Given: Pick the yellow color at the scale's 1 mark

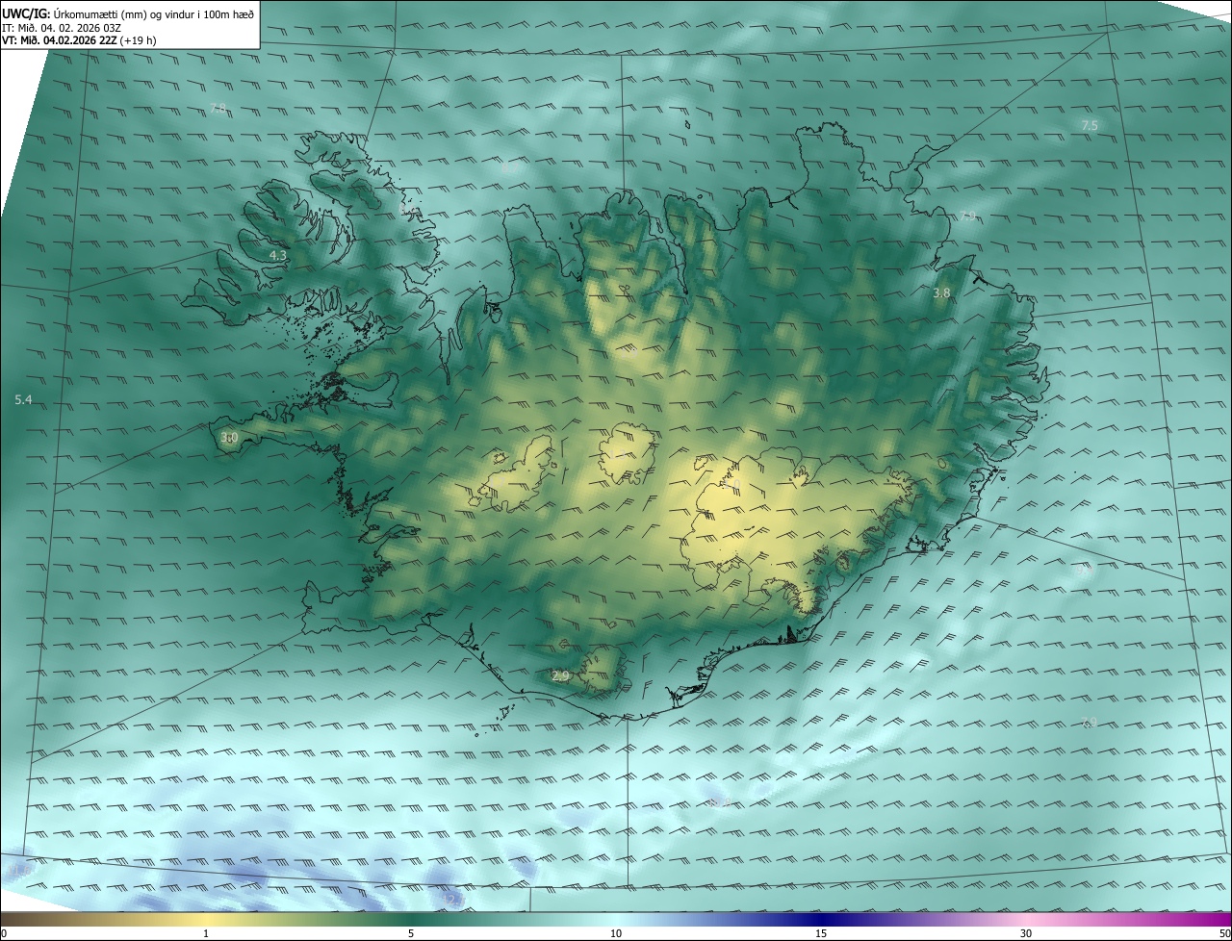Looking at the screenshot, I should pos(206,919).
